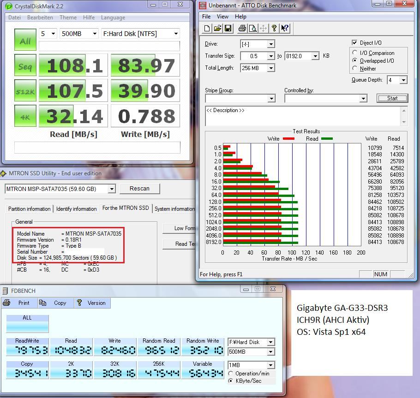Select Neither radio option in ATTO

click(354, 68)
